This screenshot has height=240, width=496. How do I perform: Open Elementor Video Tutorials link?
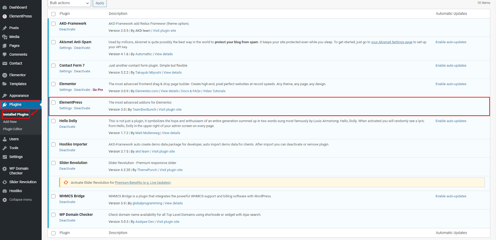pos(214,91)
